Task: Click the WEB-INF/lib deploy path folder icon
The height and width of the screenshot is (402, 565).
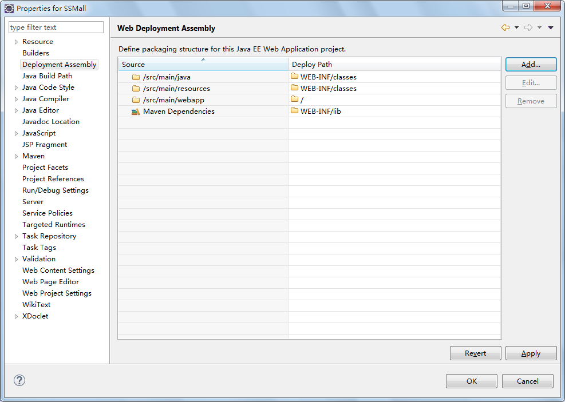Action: 294,111
